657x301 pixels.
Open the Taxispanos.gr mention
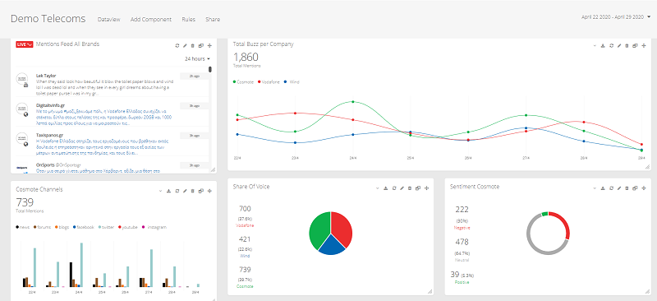[x=113, y=144]
